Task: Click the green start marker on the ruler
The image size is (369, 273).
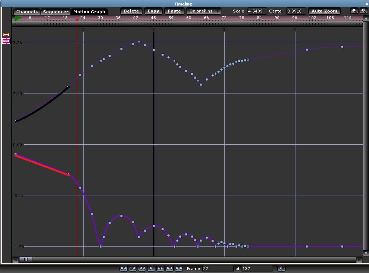Action: (18, 18)
